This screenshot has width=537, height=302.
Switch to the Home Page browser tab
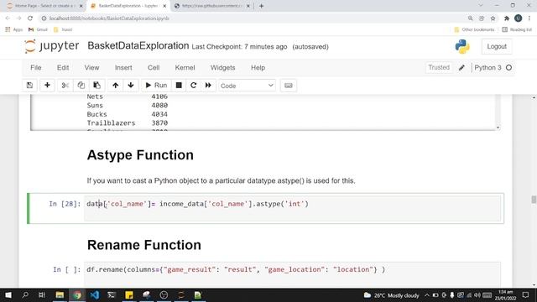tap(45, 6)
